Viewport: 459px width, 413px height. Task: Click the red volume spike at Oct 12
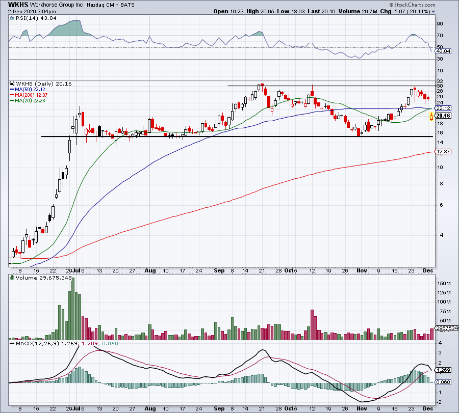point(312,324)
